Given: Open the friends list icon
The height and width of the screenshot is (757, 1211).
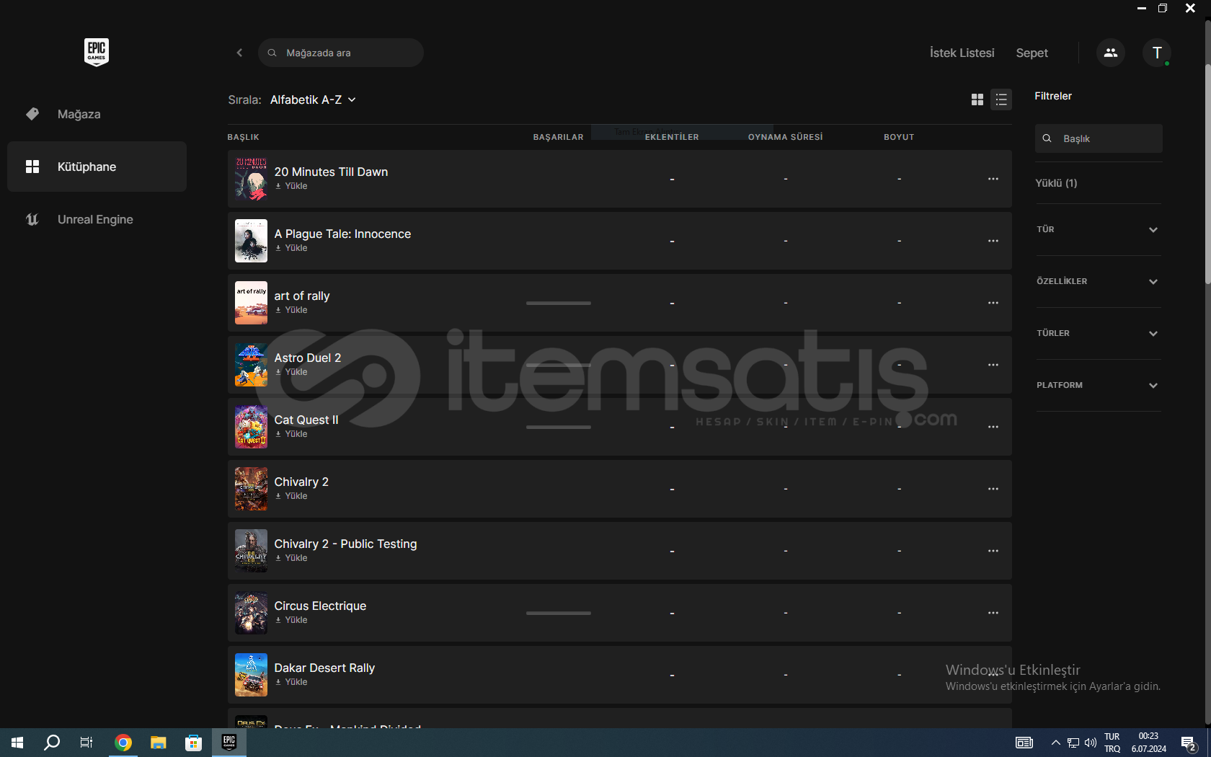Looking at the screenshot, I should (x=1111, y=53).
